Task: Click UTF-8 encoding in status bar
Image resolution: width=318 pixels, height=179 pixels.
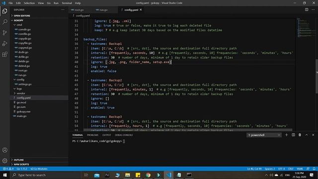Action: click(x=281, y=169)
